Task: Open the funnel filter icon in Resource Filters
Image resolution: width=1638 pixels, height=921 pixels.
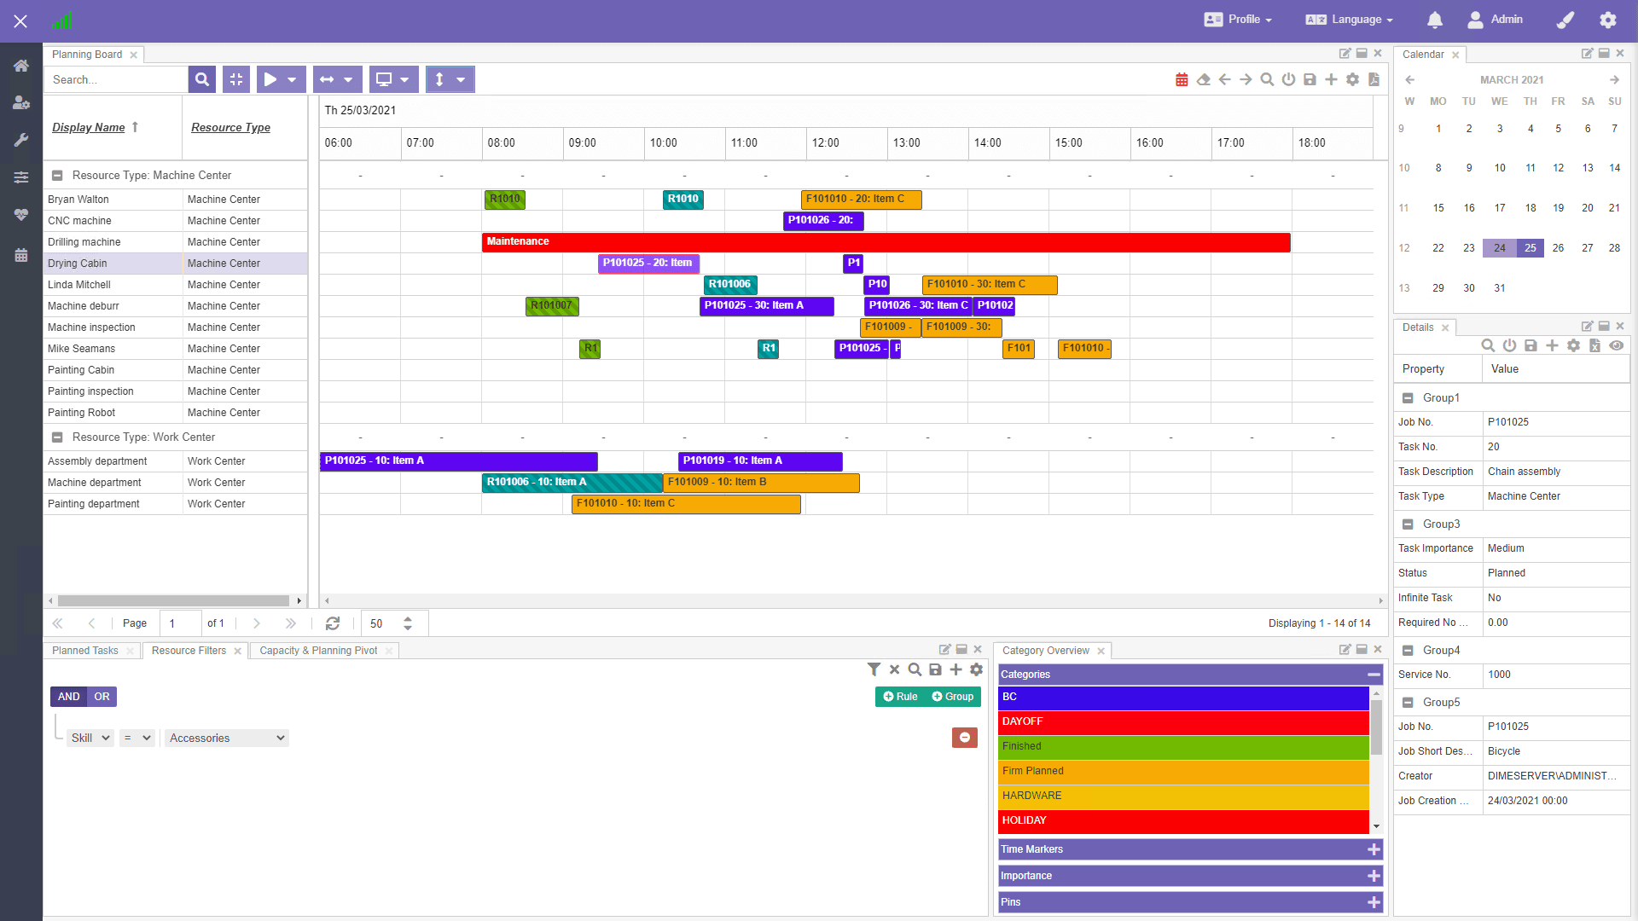Action: point(874,669)
